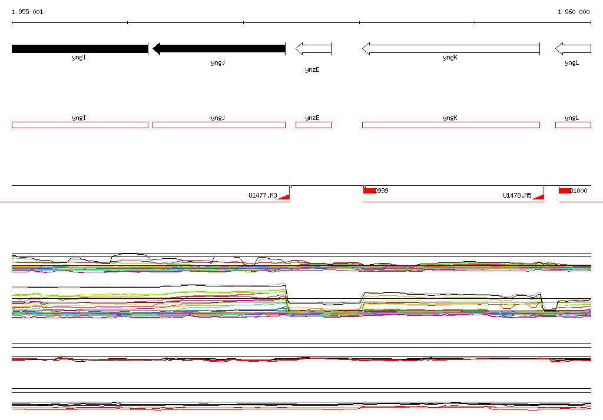Click the red outlined ynzE box
This screenshot has width=603, height=420.
(x=313, y=125)
